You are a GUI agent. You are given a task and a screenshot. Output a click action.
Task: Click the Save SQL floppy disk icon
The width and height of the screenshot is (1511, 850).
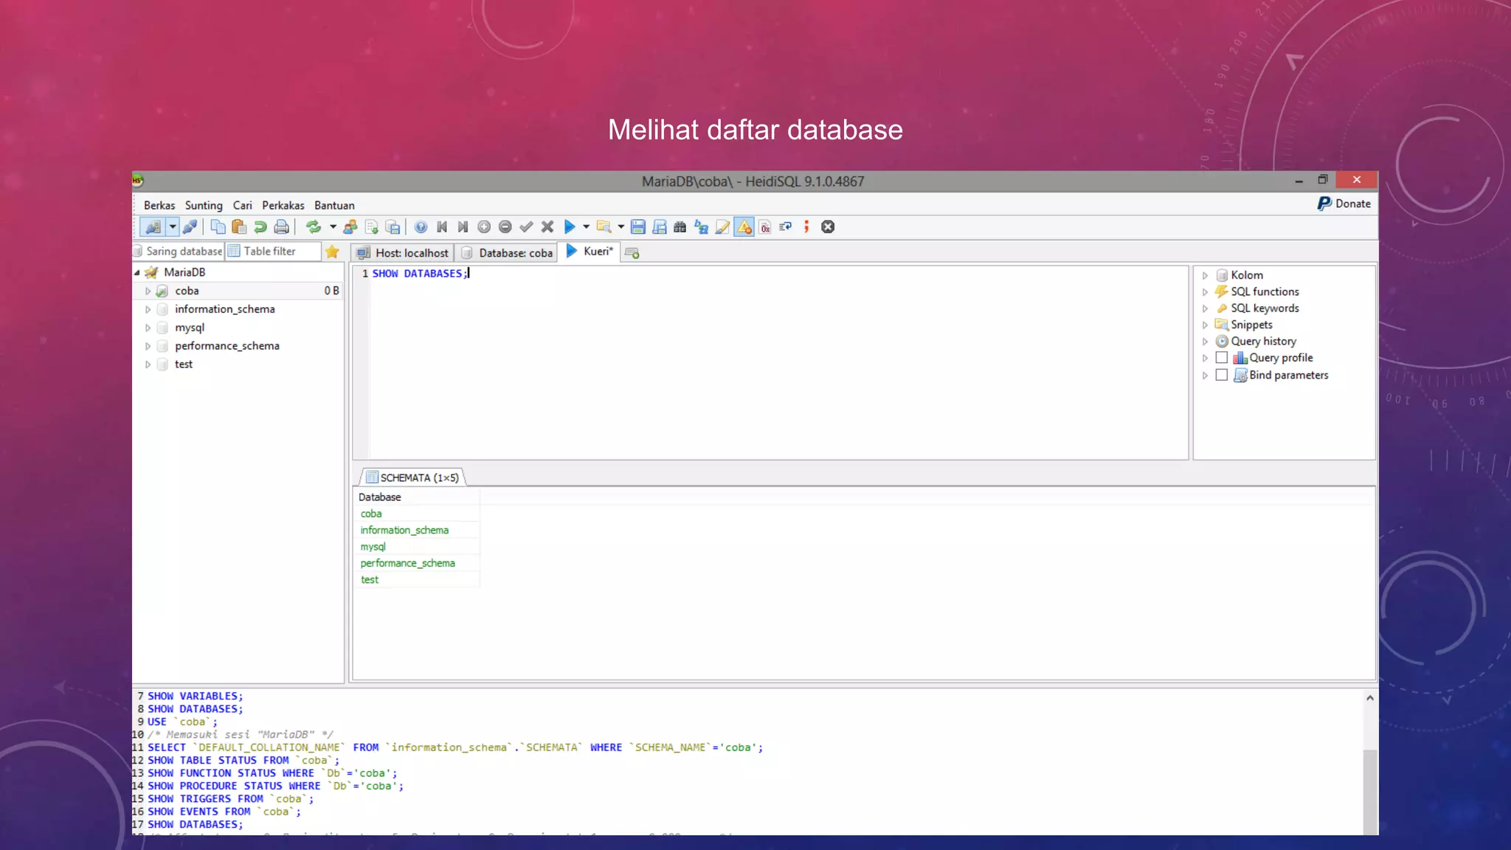coord(638,227)
